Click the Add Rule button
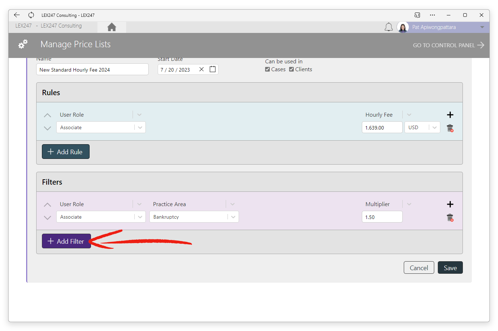 [x=66, y=152]
